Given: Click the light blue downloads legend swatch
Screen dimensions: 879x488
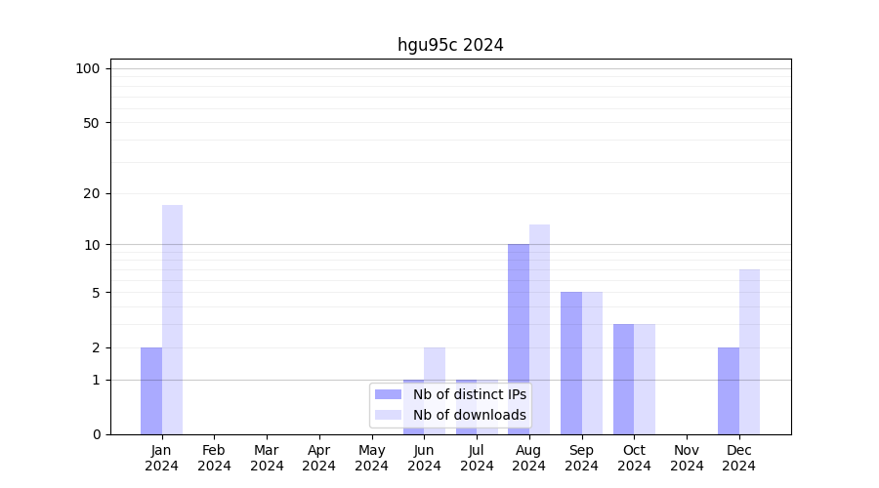Looking at the screenshot, I should (x=388, y=415).
